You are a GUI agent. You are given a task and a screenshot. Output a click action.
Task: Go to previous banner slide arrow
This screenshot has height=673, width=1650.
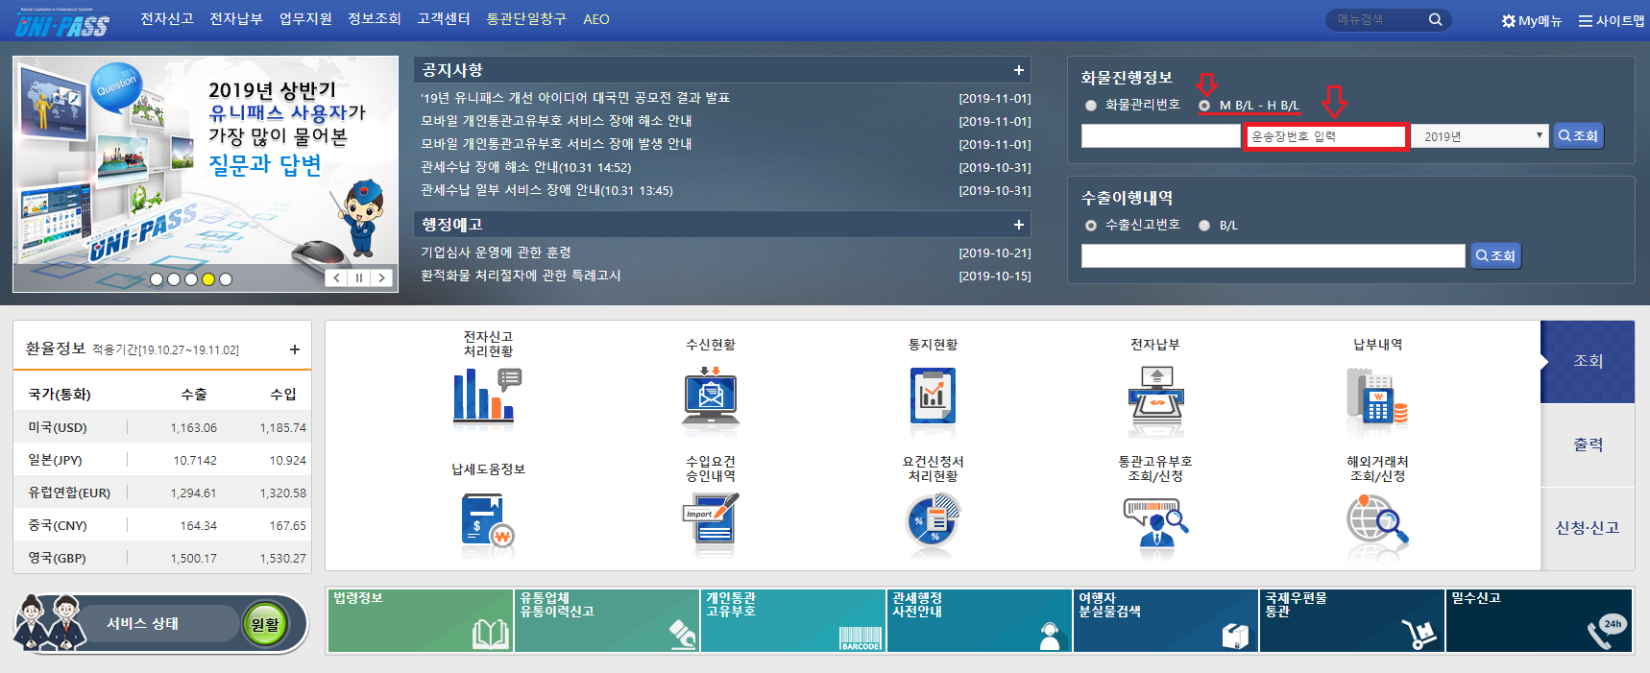click(x=337, y=277)
